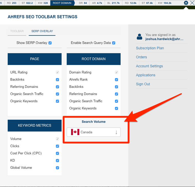Image resolution: width=195 pixels, height=187 pixels.
Task: Click the DR 84 metric
Action: point(83,3)
